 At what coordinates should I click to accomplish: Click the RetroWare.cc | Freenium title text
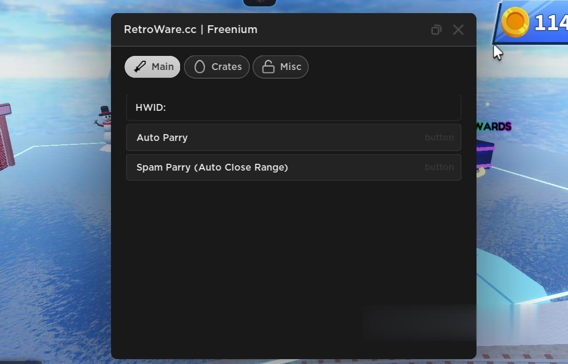[x=190, y=30]
